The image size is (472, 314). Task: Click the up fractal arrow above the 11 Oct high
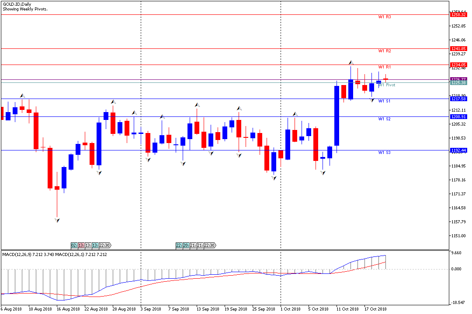351,62
